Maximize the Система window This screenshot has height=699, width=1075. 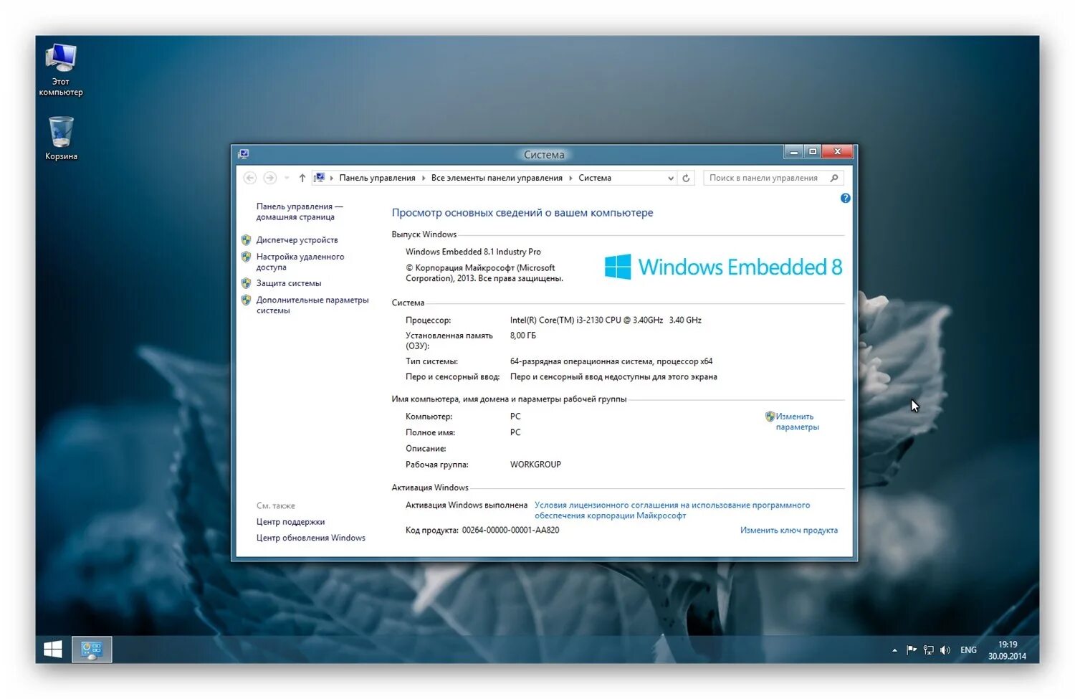812,152
